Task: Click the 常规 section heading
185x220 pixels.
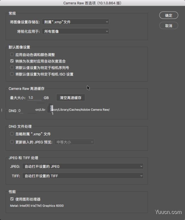Action: [x=12, y=13]
